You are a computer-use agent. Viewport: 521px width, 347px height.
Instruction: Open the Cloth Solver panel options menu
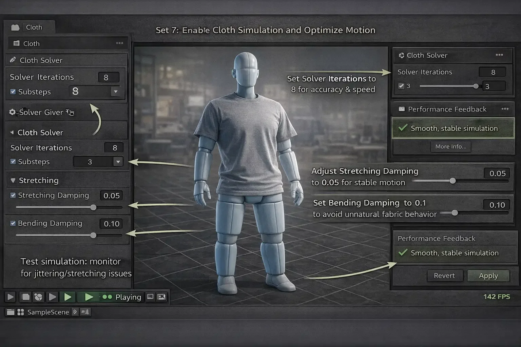point(499,55)
